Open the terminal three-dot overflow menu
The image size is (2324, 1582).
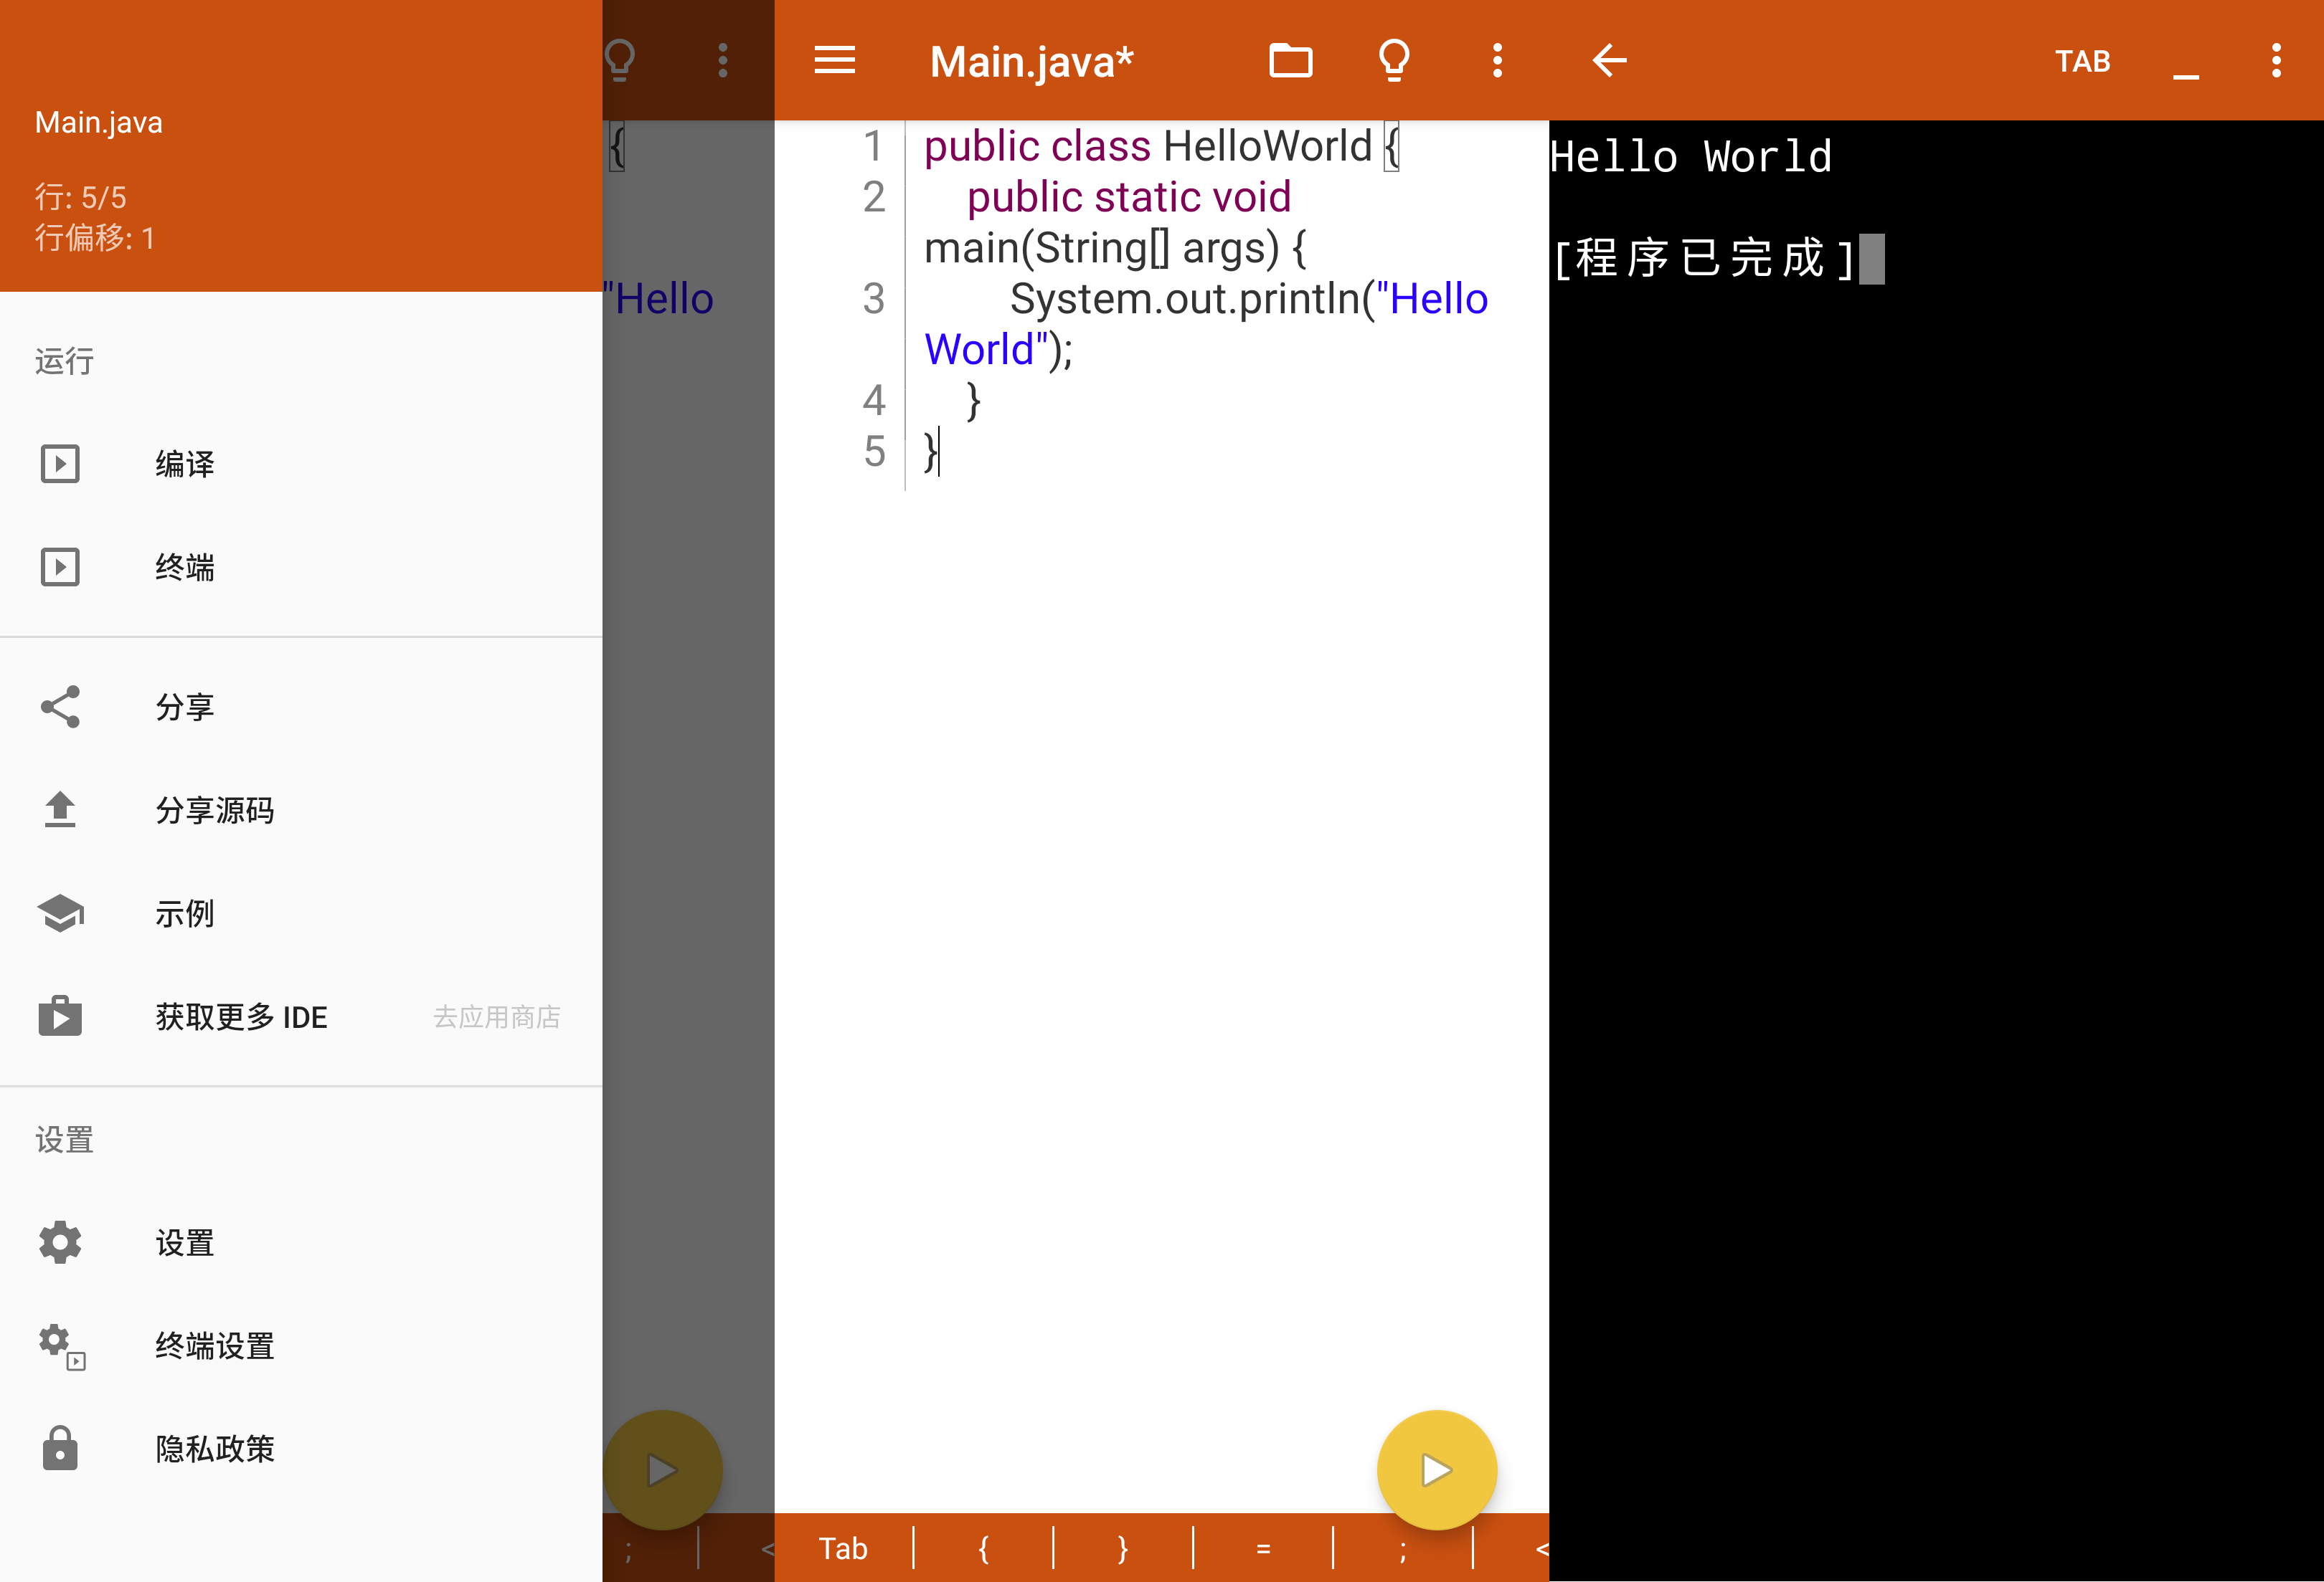click(2276, 61)
